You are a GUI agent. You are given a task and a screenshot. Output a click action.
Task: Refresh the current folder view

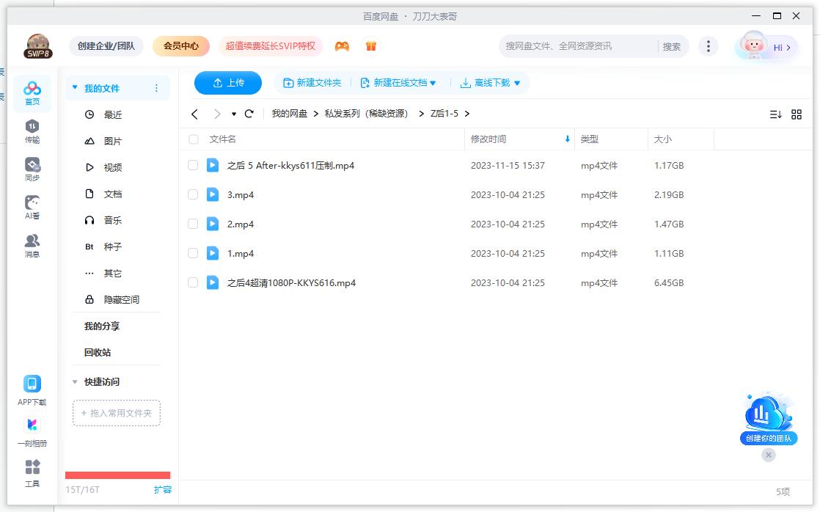[249, 114]
